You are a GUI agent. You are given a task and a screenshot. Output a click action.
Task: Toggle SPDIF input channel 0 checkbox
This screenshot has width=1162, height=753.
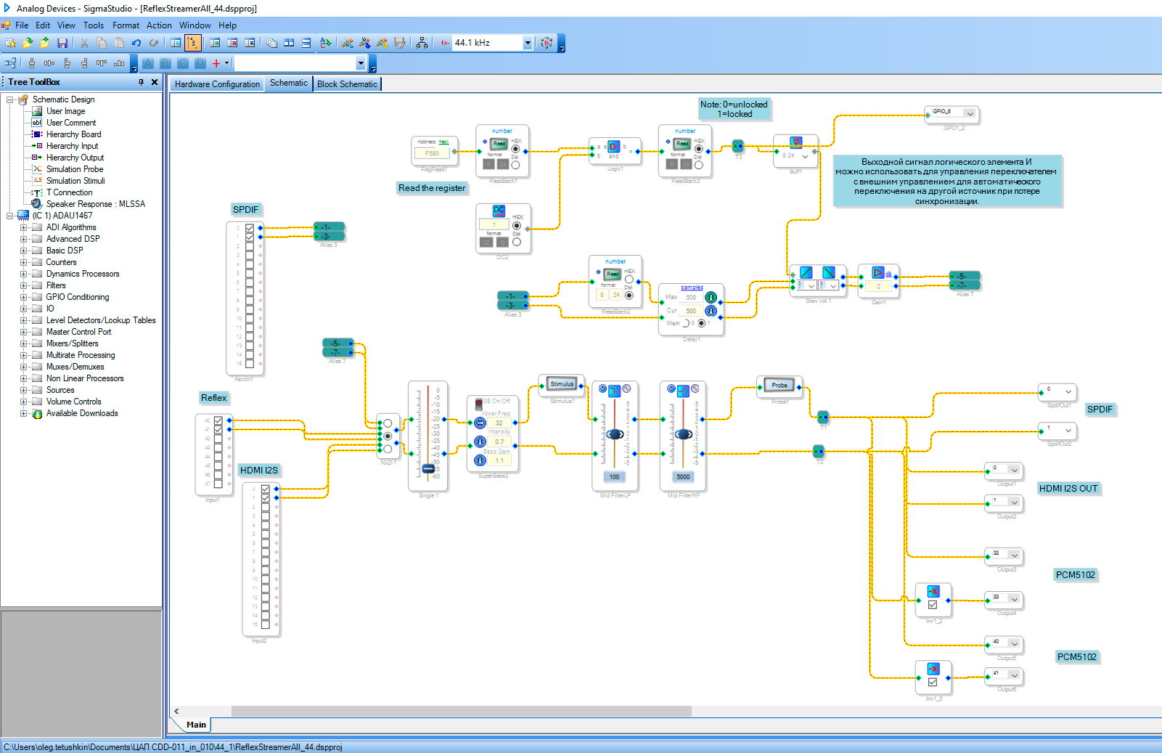click(x=250, y=228)
